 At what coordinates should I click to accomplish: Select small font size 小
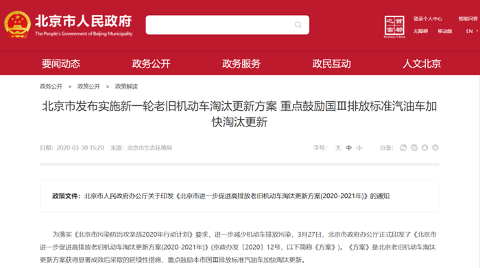click(x=359, y=148)
